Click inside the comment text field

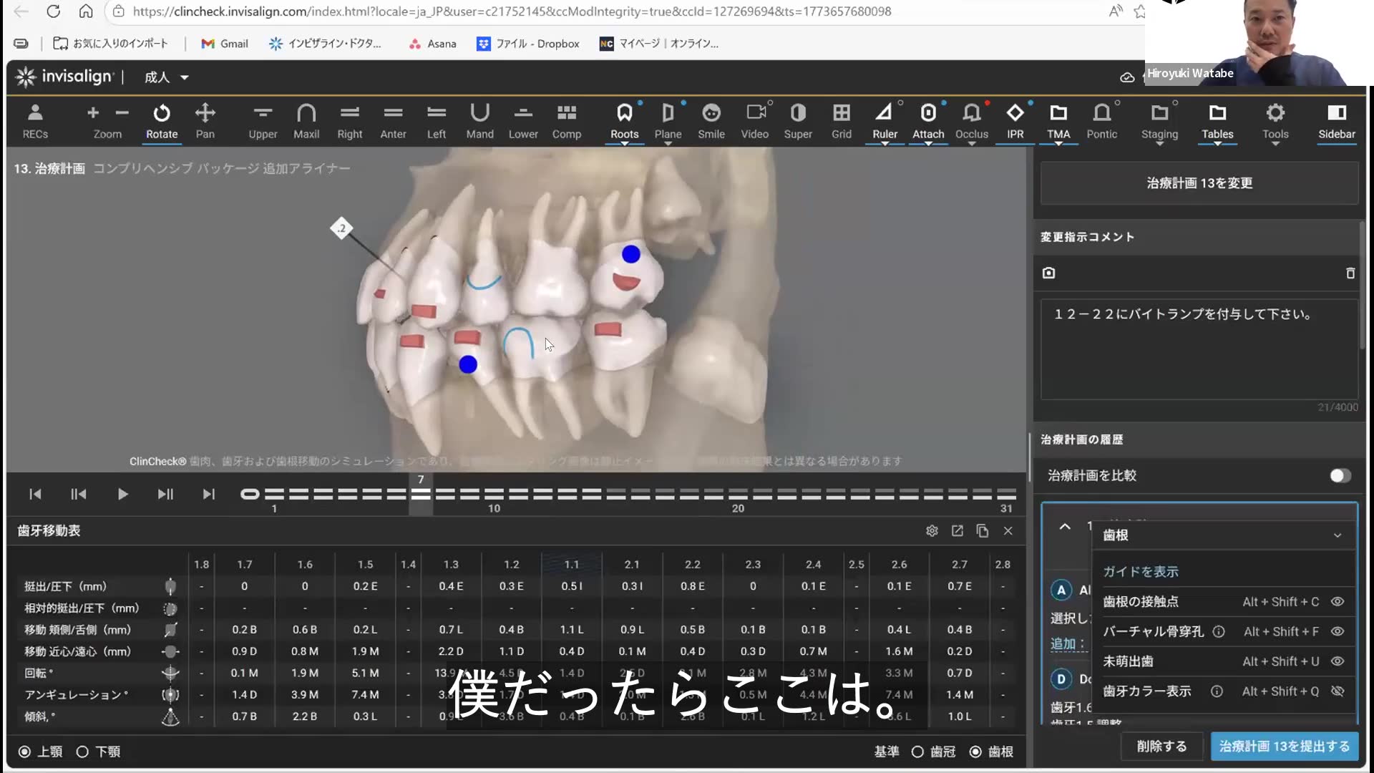point(1195,349)
